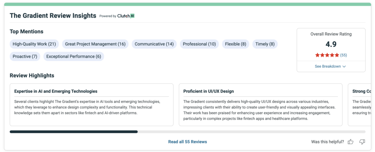Choose the Proactive (7) mention tag
375x152 pixels.
pyautogui.click(x=25, y=56)
